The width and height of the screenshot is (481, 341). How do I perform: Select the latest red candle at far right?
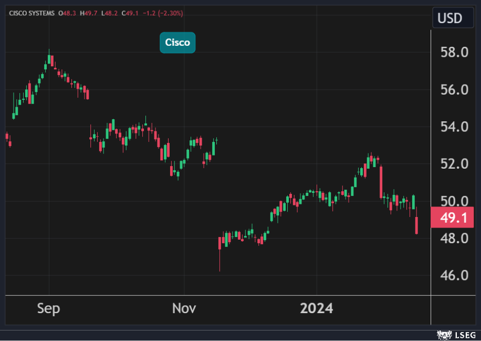(x=416, y=225)
